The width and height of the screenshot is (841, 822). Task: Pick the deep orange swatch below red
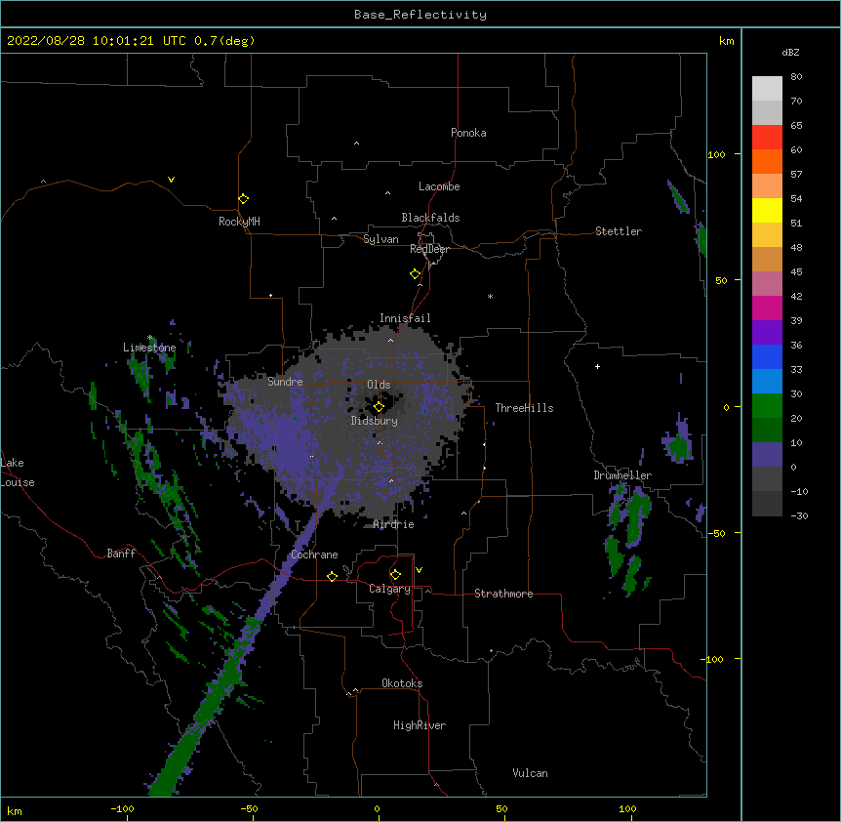click(767, 161)
